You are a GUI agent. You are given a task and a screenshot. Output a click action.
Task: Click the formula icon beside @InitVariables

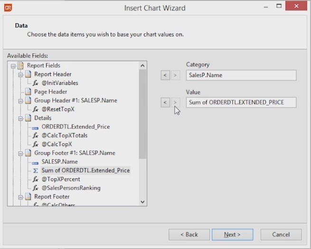(x=36, y=83)
